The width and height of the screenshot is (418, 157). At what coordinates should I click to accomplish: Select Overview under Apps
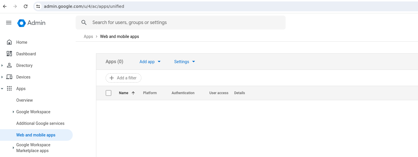click(x=24, y=100)
